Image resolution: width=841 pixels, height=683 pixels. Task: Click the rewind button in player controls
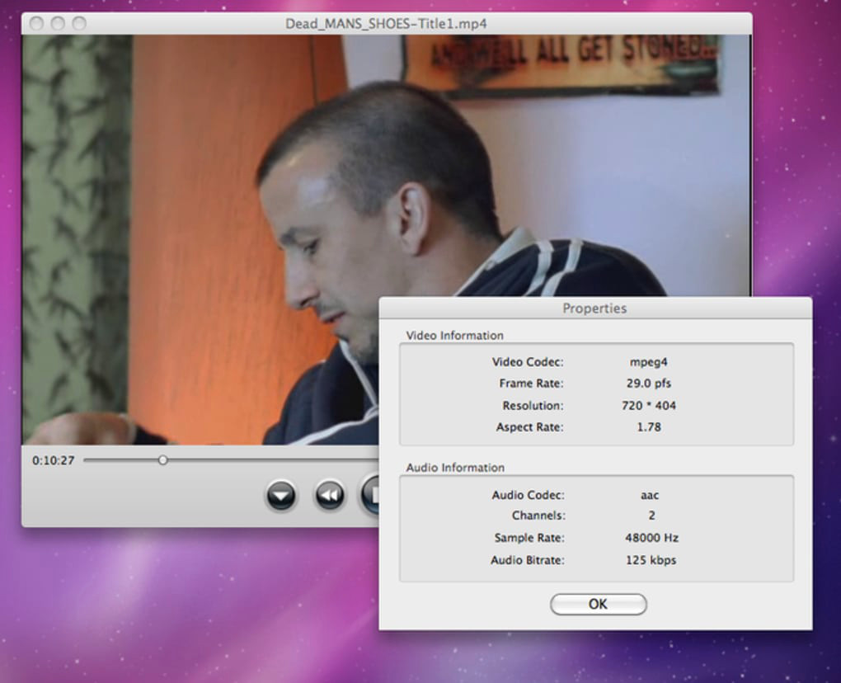pyautogui.click(x=329, y=495)
